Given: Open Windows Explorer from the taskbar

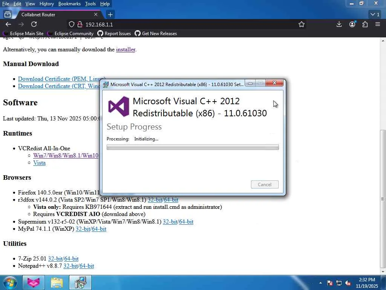Looking at the screenshot, I should point(57,282).
